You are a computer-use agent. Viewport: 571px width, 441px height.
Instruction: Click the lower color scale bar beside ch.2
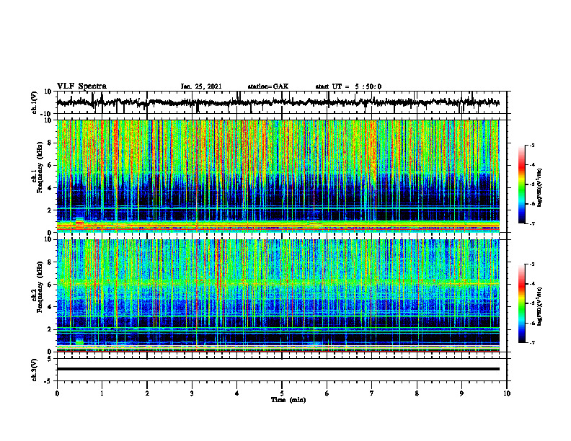click(522, 303)
